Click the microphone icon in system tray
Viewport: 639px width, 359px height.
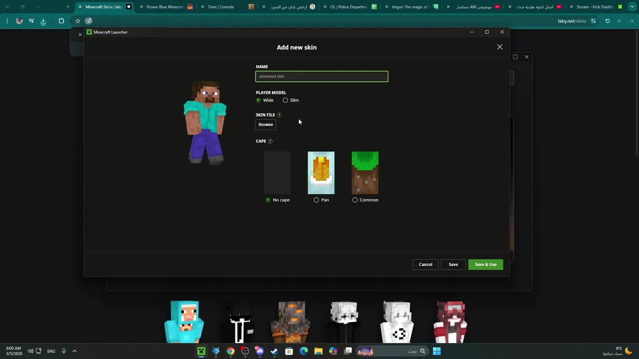click(x=63, y=351)
